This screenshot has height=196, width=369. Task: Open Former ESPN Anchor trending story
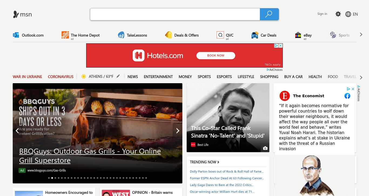coord(227,178)
